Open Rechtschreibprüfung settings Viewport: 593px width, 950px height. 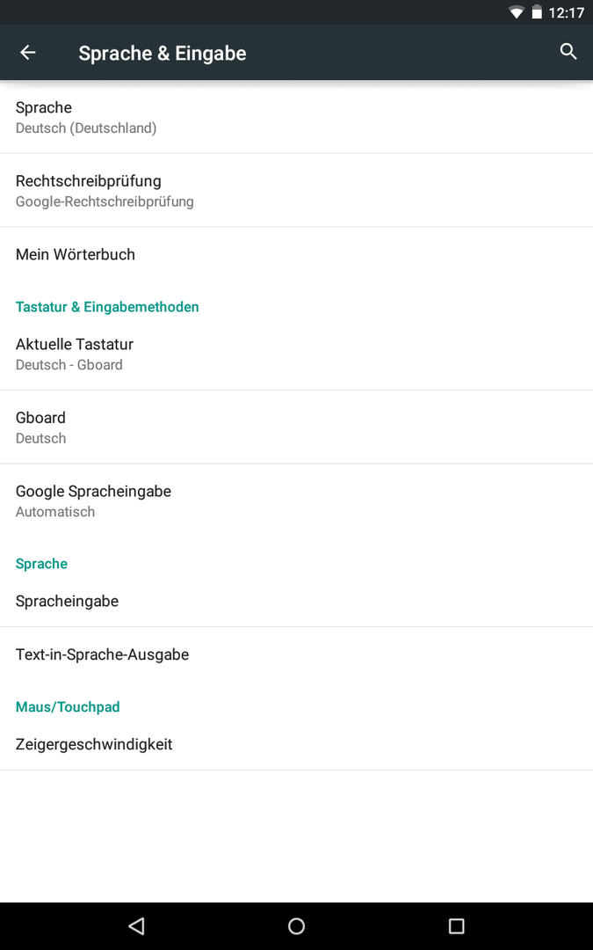click(x=297, y=190)
